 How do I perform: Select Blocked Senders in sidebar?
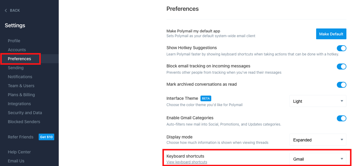tap(24, 122)
